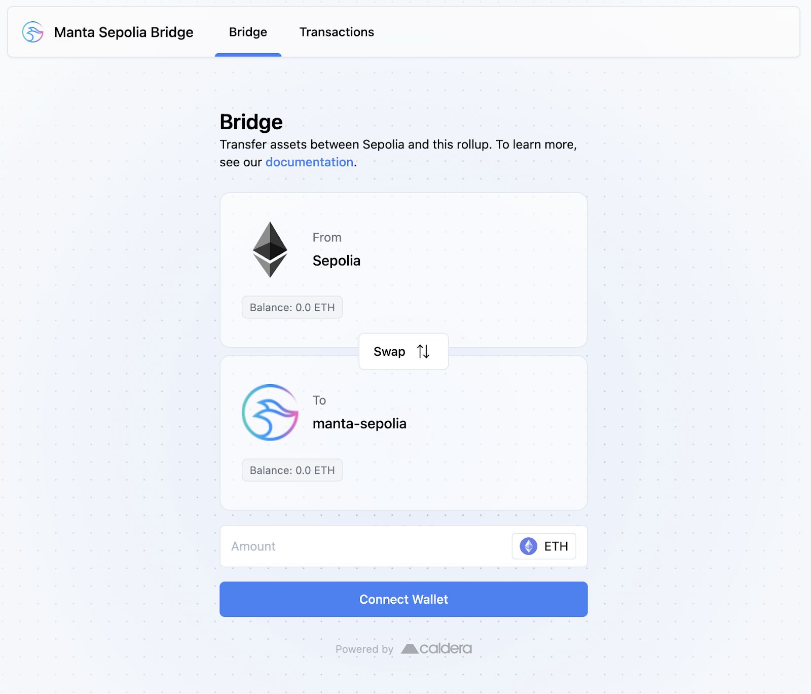Open the ETH token selector

pyautogui.click(x=544, y=546)
